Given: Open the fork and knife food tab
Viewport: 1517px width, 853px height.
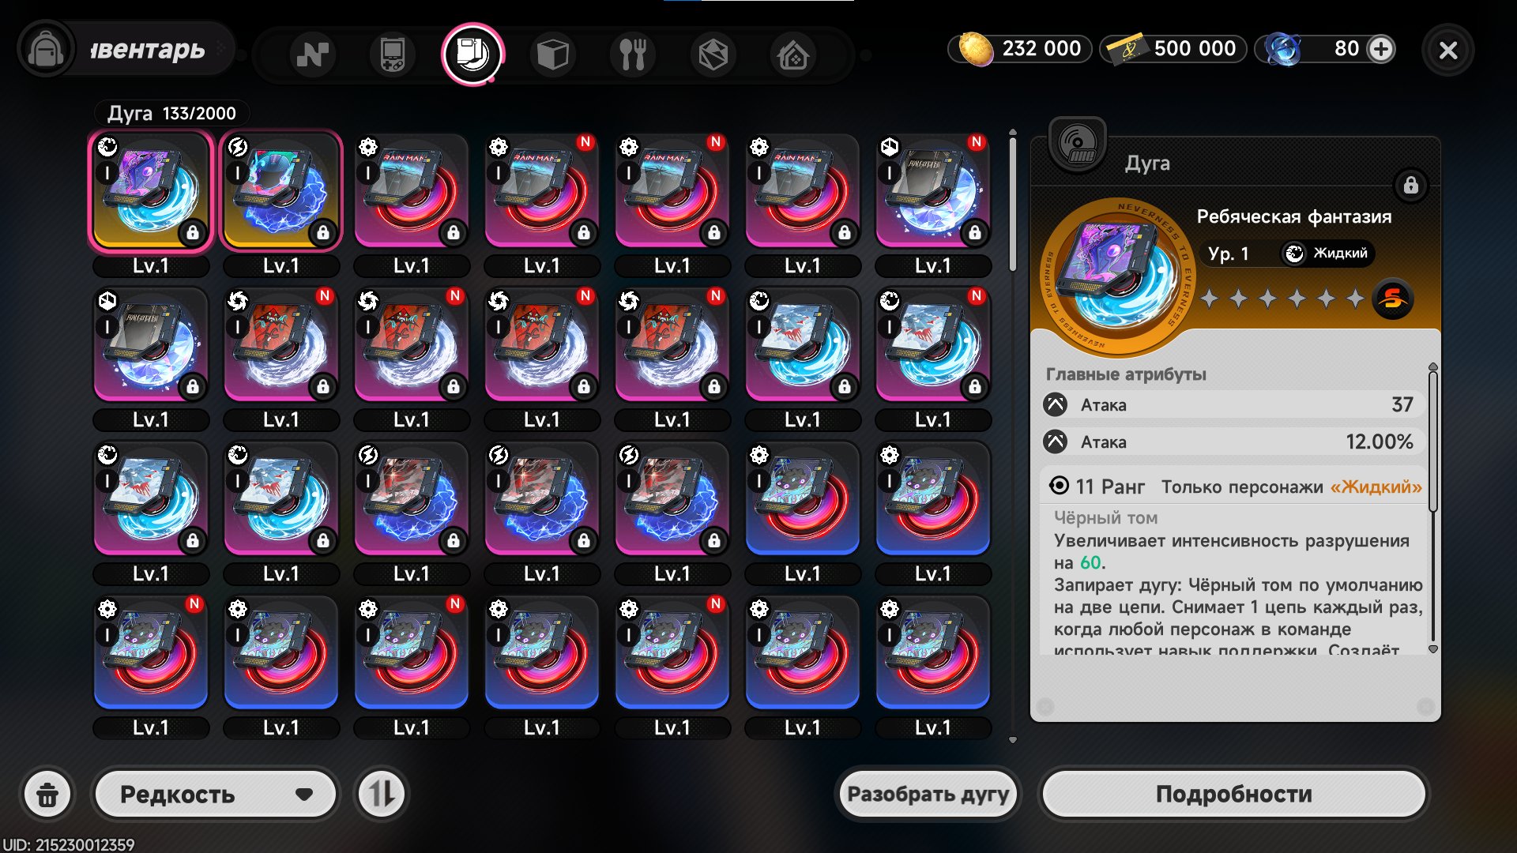Looking at the screenshot, I should pyautogui.click(x=632, y=54).
